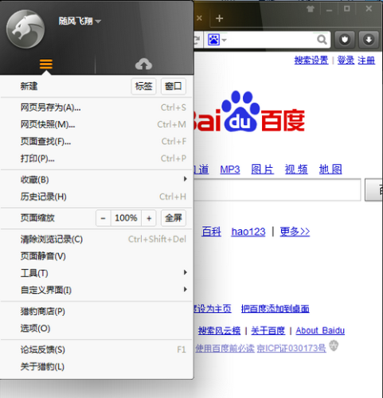Open the skin shirt icon in title bar
The width and height of the screenshot is (383, 398).
coord(311,9)
